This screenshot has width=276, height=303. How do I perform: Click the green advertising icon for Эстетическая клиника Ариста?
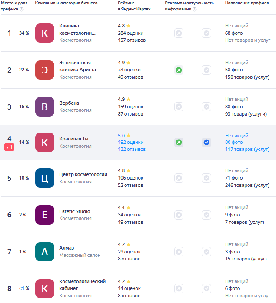pyautogui.click(x=179, y=70)
